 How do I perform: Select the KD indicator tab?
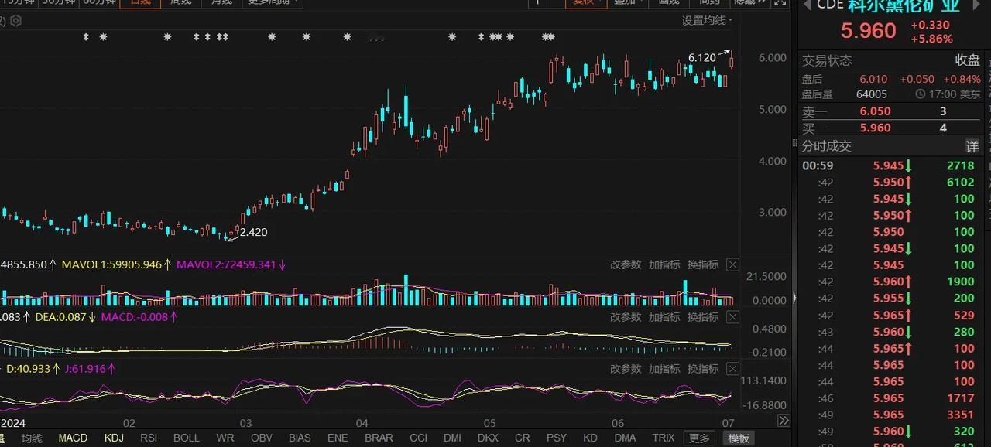pyautogui.click(x=590, y=438)
